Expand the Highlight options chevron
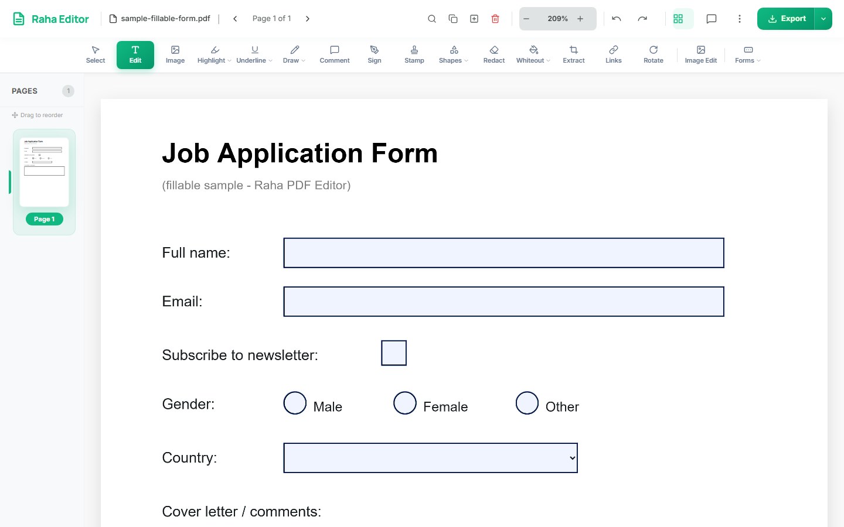 click(x=229, y=61)
